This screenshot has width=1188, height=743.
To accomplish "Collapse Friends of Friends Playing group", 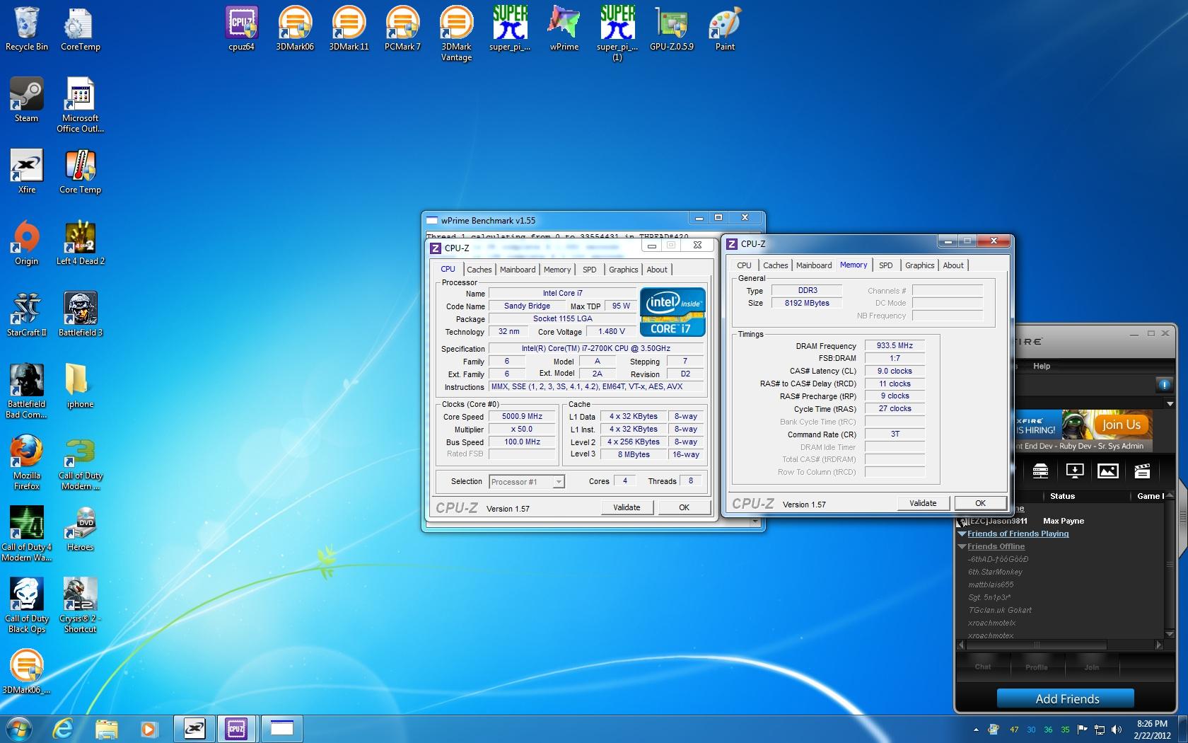I will pyautogui.click(x=962, y=534).
